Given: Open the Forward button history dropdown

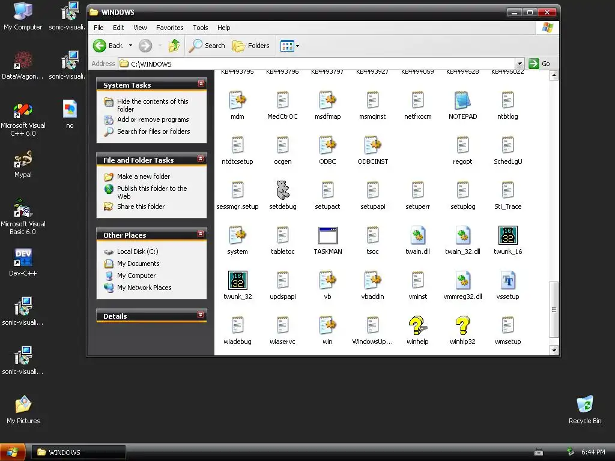Looking at the screenshot, I should [x=160, y=46].
